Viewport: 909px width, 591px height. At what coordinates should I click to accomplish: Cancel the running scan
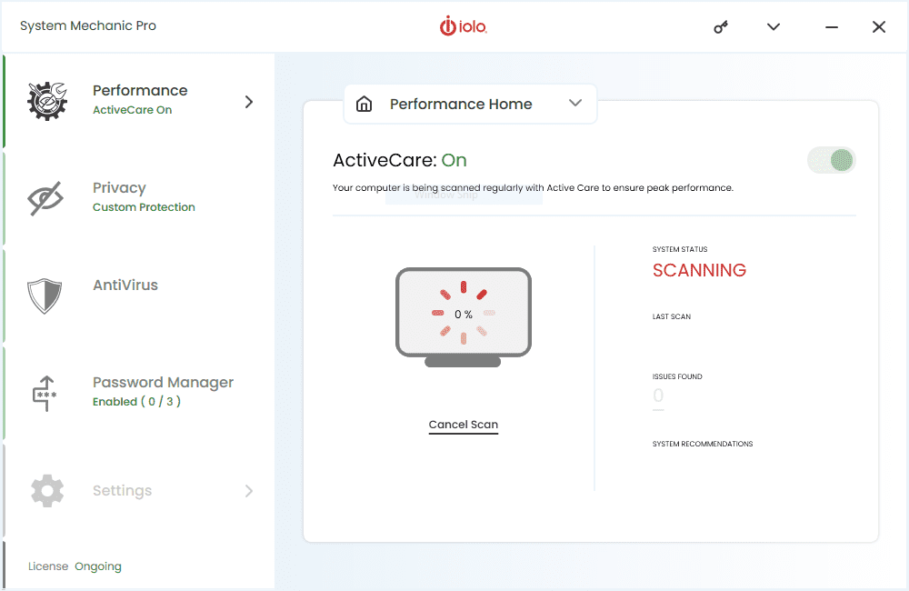pyautogui.click(x=464, y=425)
